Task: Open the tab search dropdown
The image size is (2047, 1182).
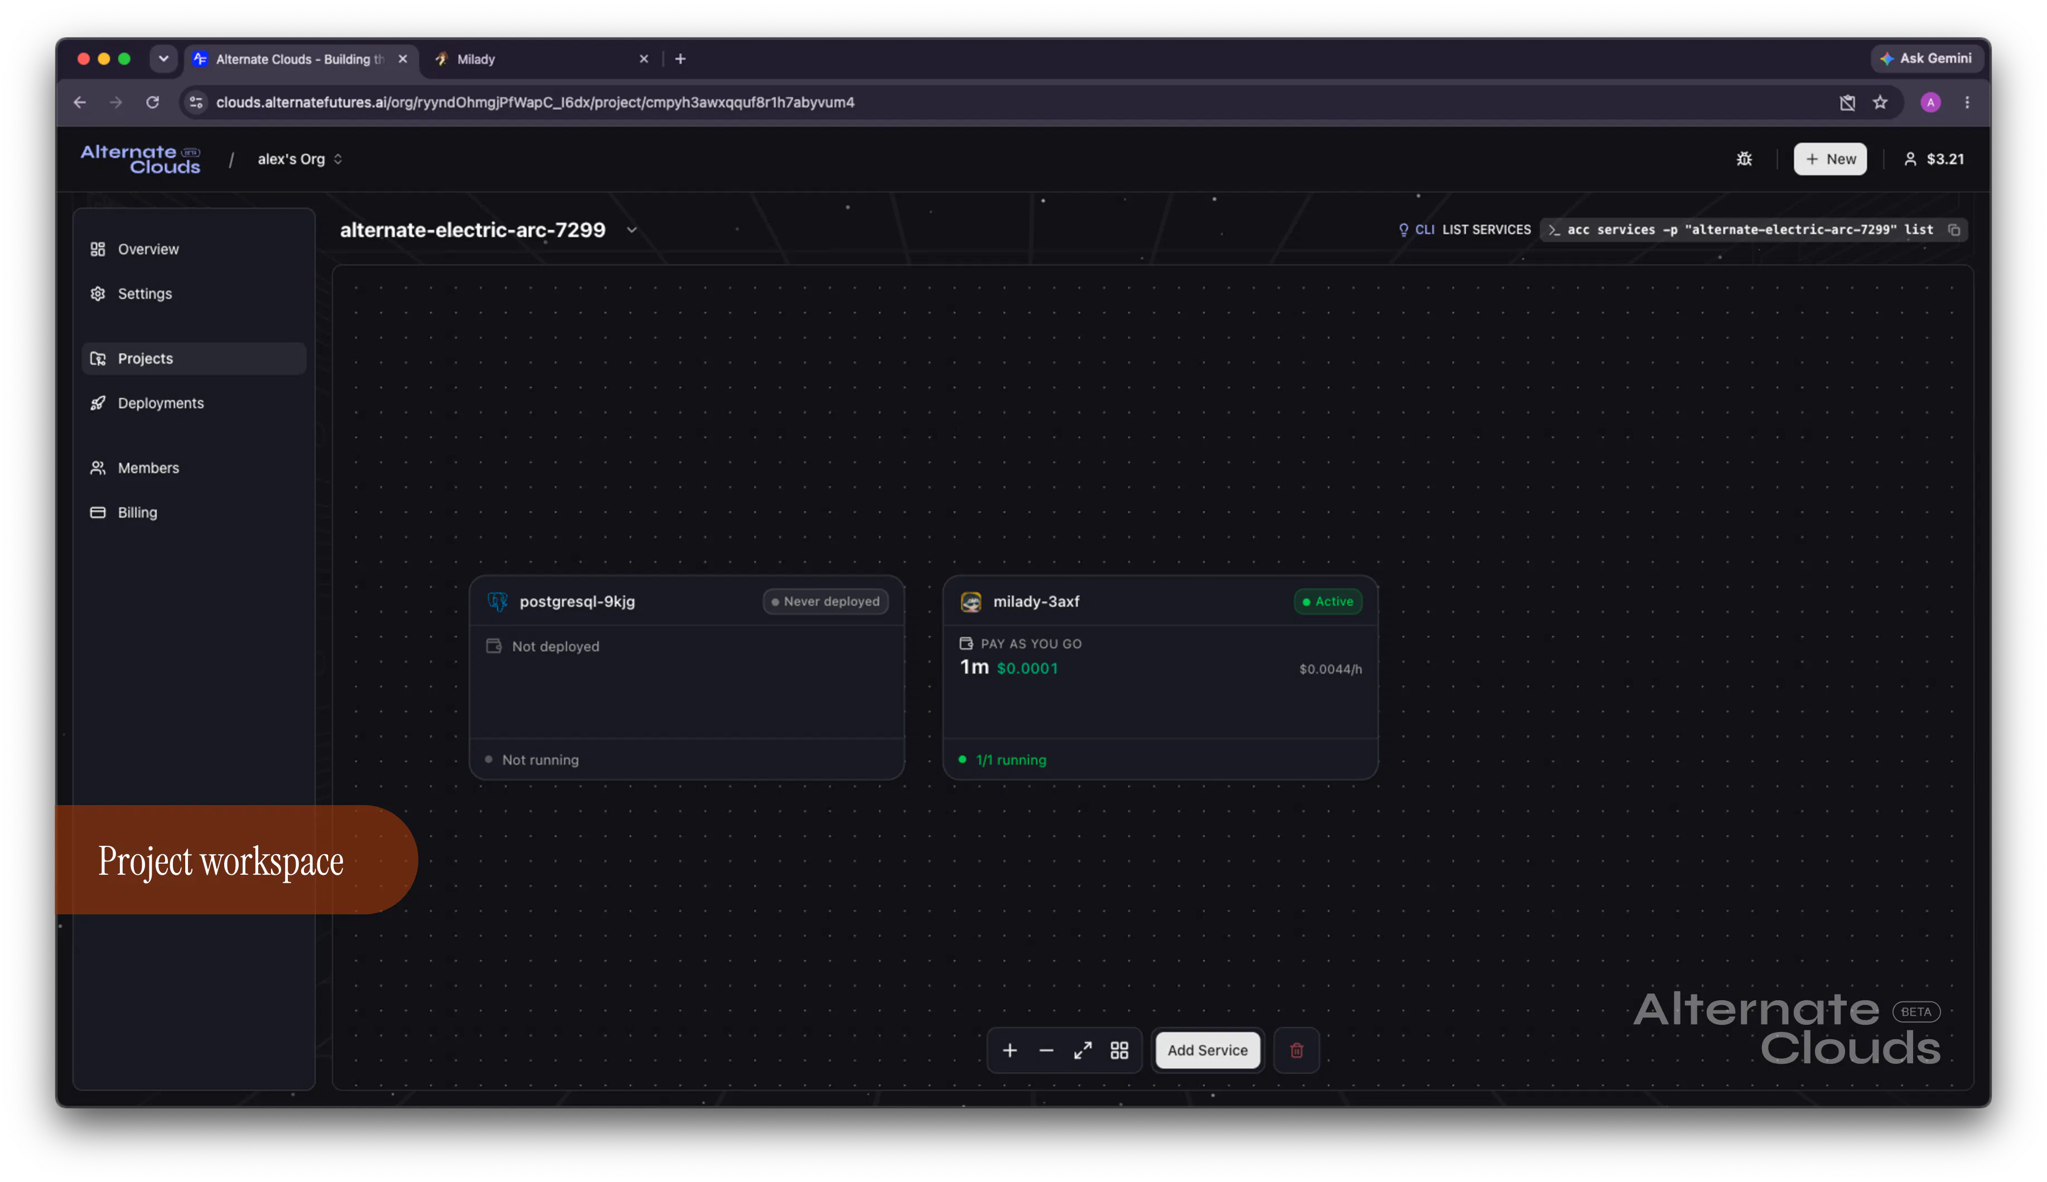Action: [x=163, y=59]
